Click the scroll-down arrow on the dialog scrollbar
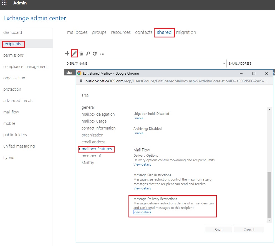Screen dimensions: 275x246 click(x=269, y=220)
